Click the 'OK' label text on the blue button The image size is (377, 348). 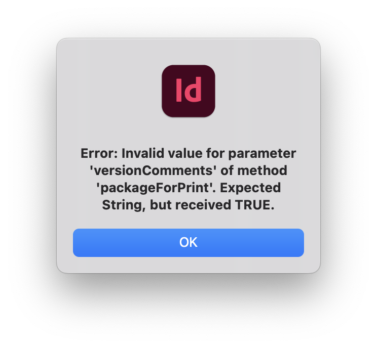coord(188,242)
